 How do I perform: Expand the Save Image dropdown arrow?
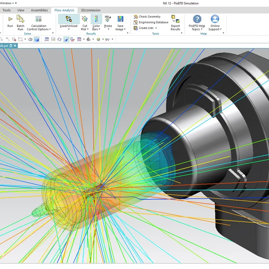[125, 29]
